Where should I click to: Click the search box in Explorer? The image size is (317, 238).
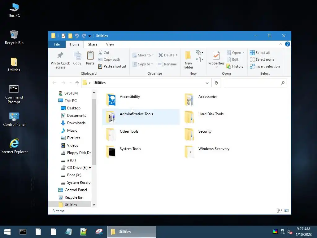click(x=256, y=83)
